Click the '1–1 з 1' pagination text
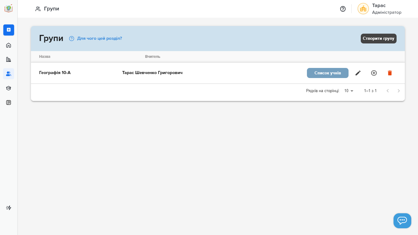The image size is (418, 235). coord(370,91)
